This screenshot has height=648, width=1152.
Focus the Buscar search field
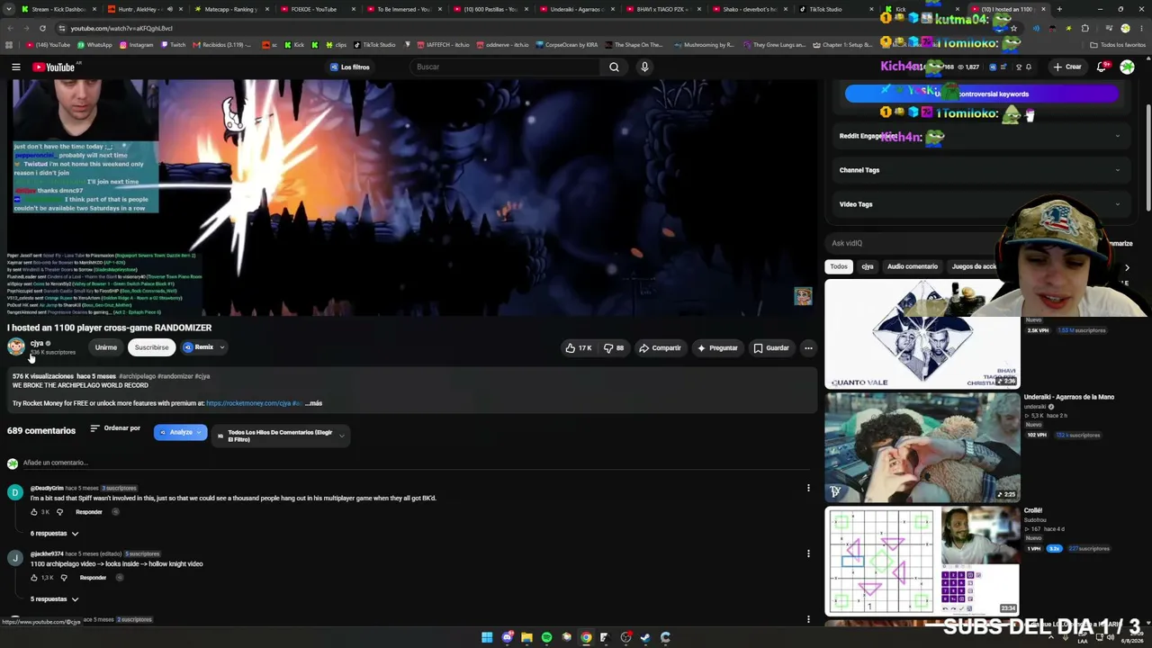tap(506, 67)
